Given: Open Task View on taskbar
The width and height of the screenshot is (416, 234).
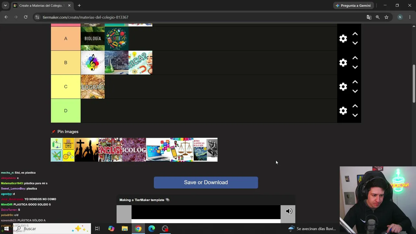Looking at the screenshot, I should pos(97,229).
